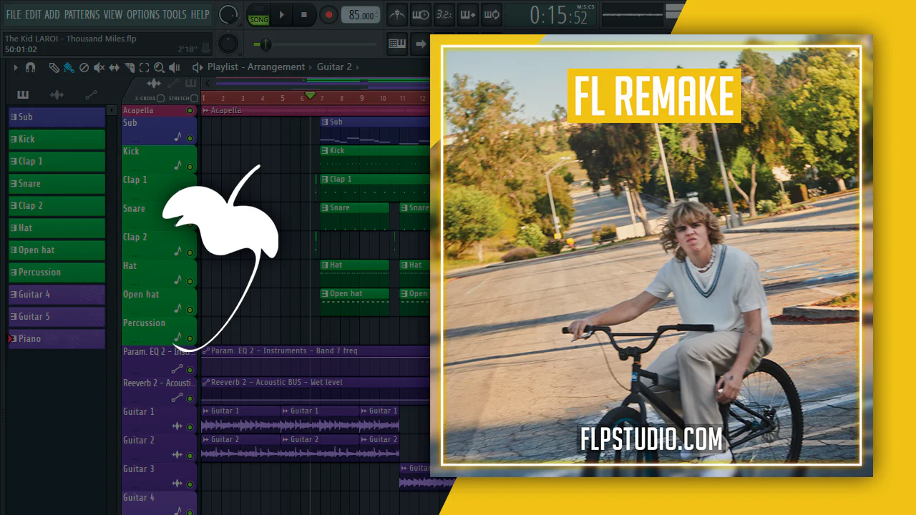
Task: Show automation clips in the picker panel
Action: [92, 94]
